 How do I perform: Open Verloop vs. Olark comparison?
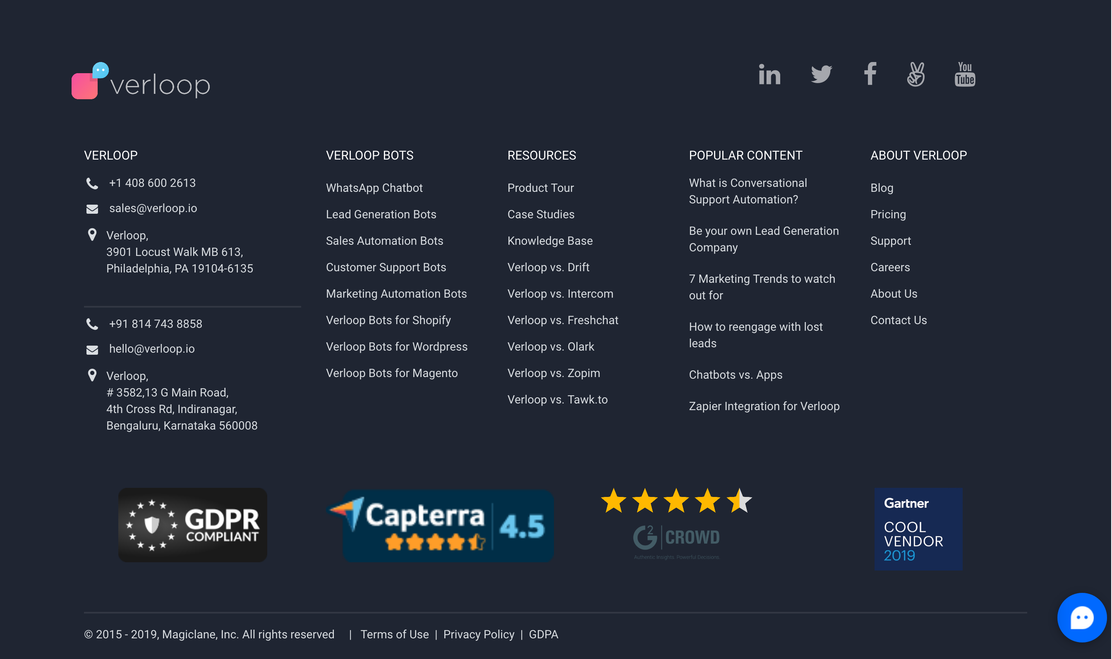click(x=551, y=347)
